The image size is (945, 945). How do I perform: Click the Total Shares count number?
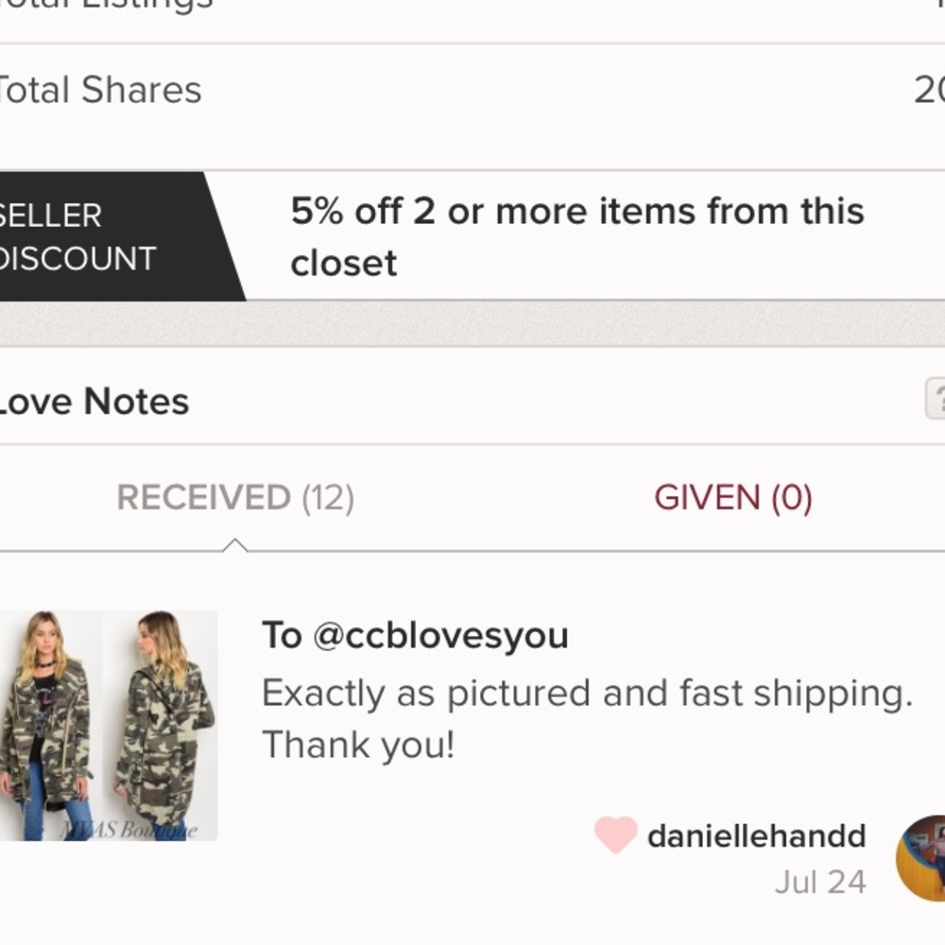[929, 91]
